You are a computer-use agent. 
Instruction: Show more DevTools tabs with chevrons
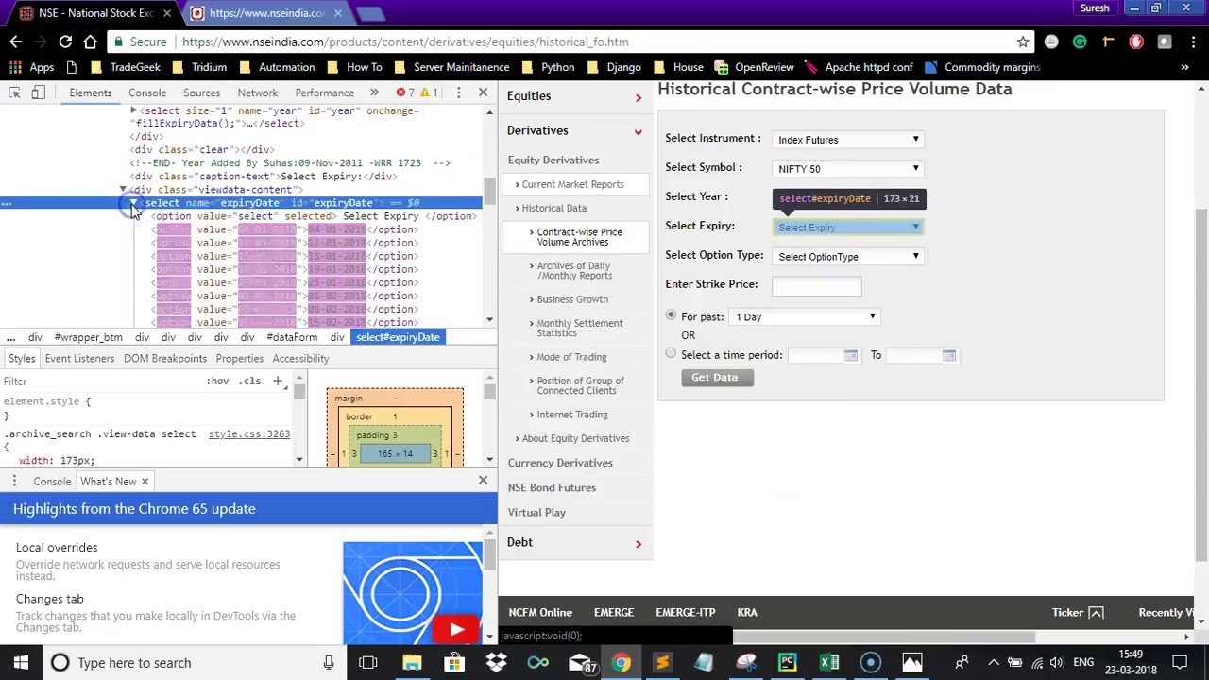coord(374,93)
